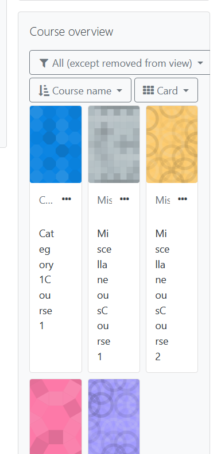Screen dimensions: 221x454
Task: Open three-dot menu for Miscellaneous Course 1 card
Action: [125, 199]
